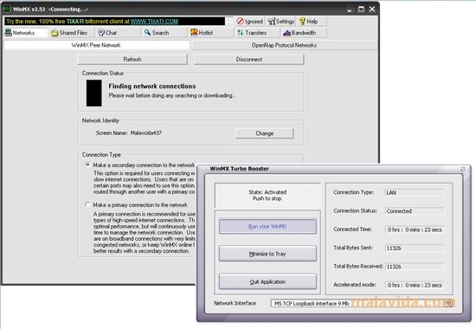Click the Connection Status Connected field
This screenshot has width=476, height=329.
415,211
